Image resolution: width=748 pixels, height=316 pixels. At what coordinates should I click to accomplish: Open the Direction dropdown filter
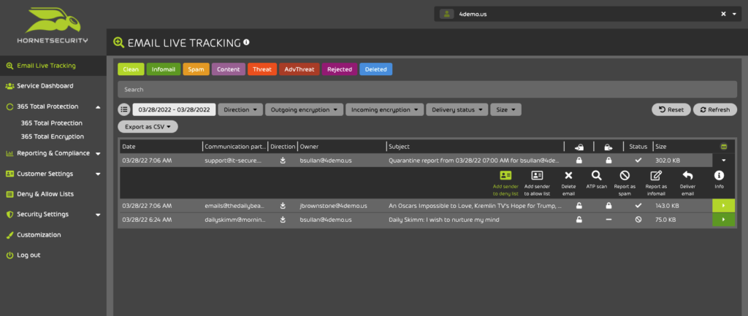pyautogui.click(x=240, y=109)
